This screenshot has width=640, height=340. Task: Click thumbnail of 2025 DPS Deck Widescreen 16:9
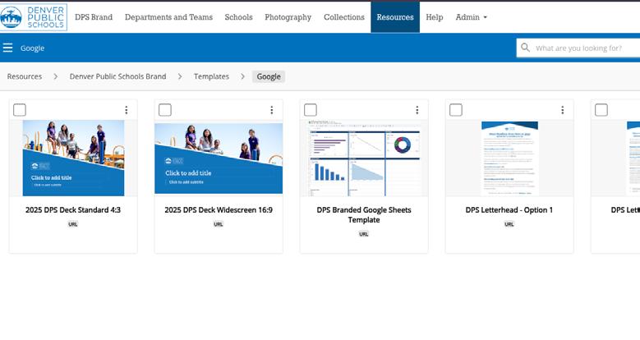(x=219, y=159)
